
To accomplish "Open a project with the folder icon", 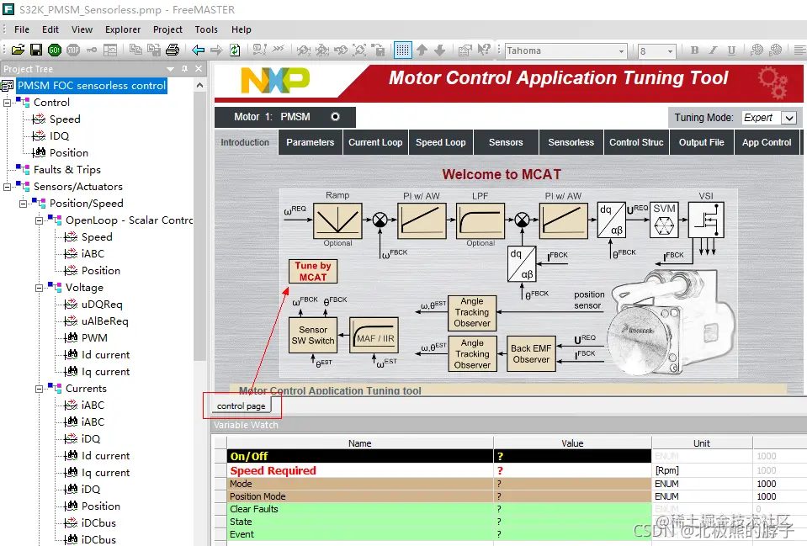I will (x=18, y=50).
